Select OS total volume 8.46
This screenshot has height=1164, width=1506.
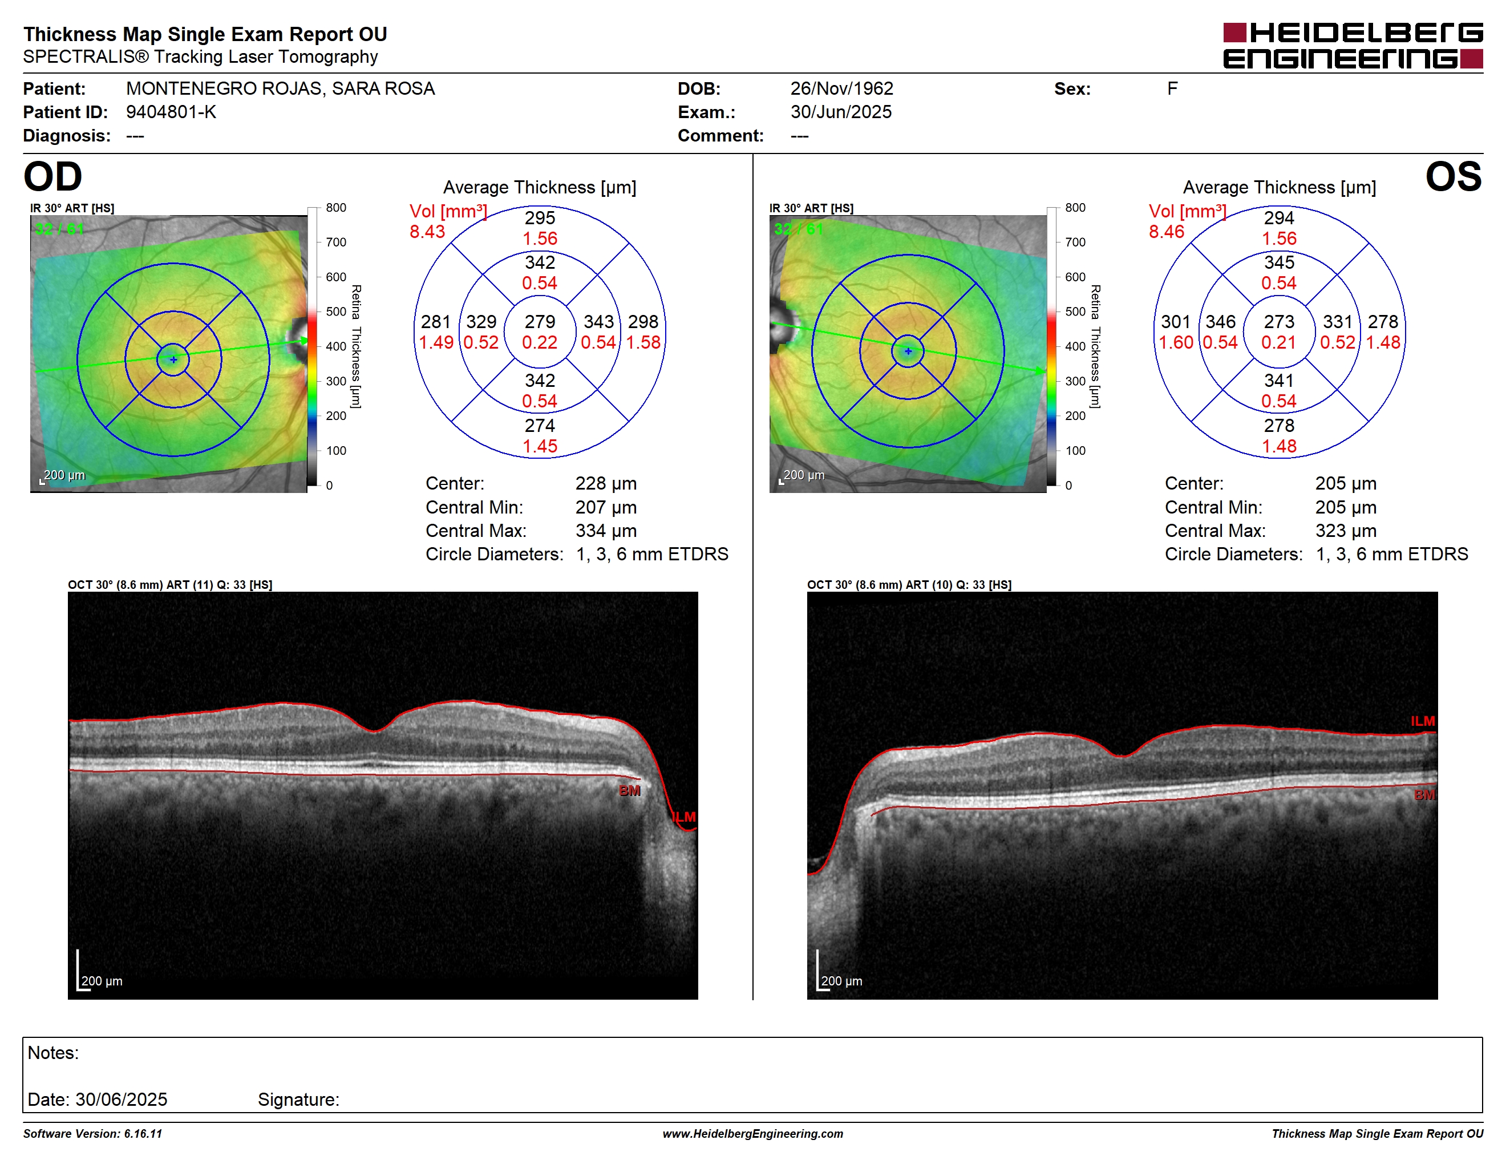pos(1167,232)
